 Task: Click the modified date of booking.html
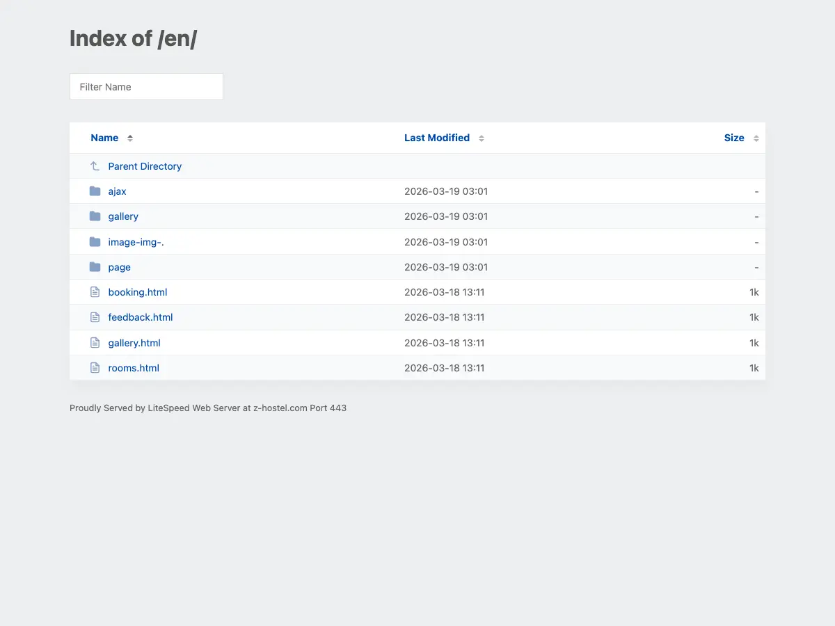445,292
